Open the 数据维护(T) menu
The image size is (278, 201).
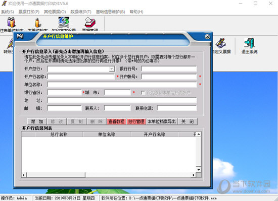[81, 12]
